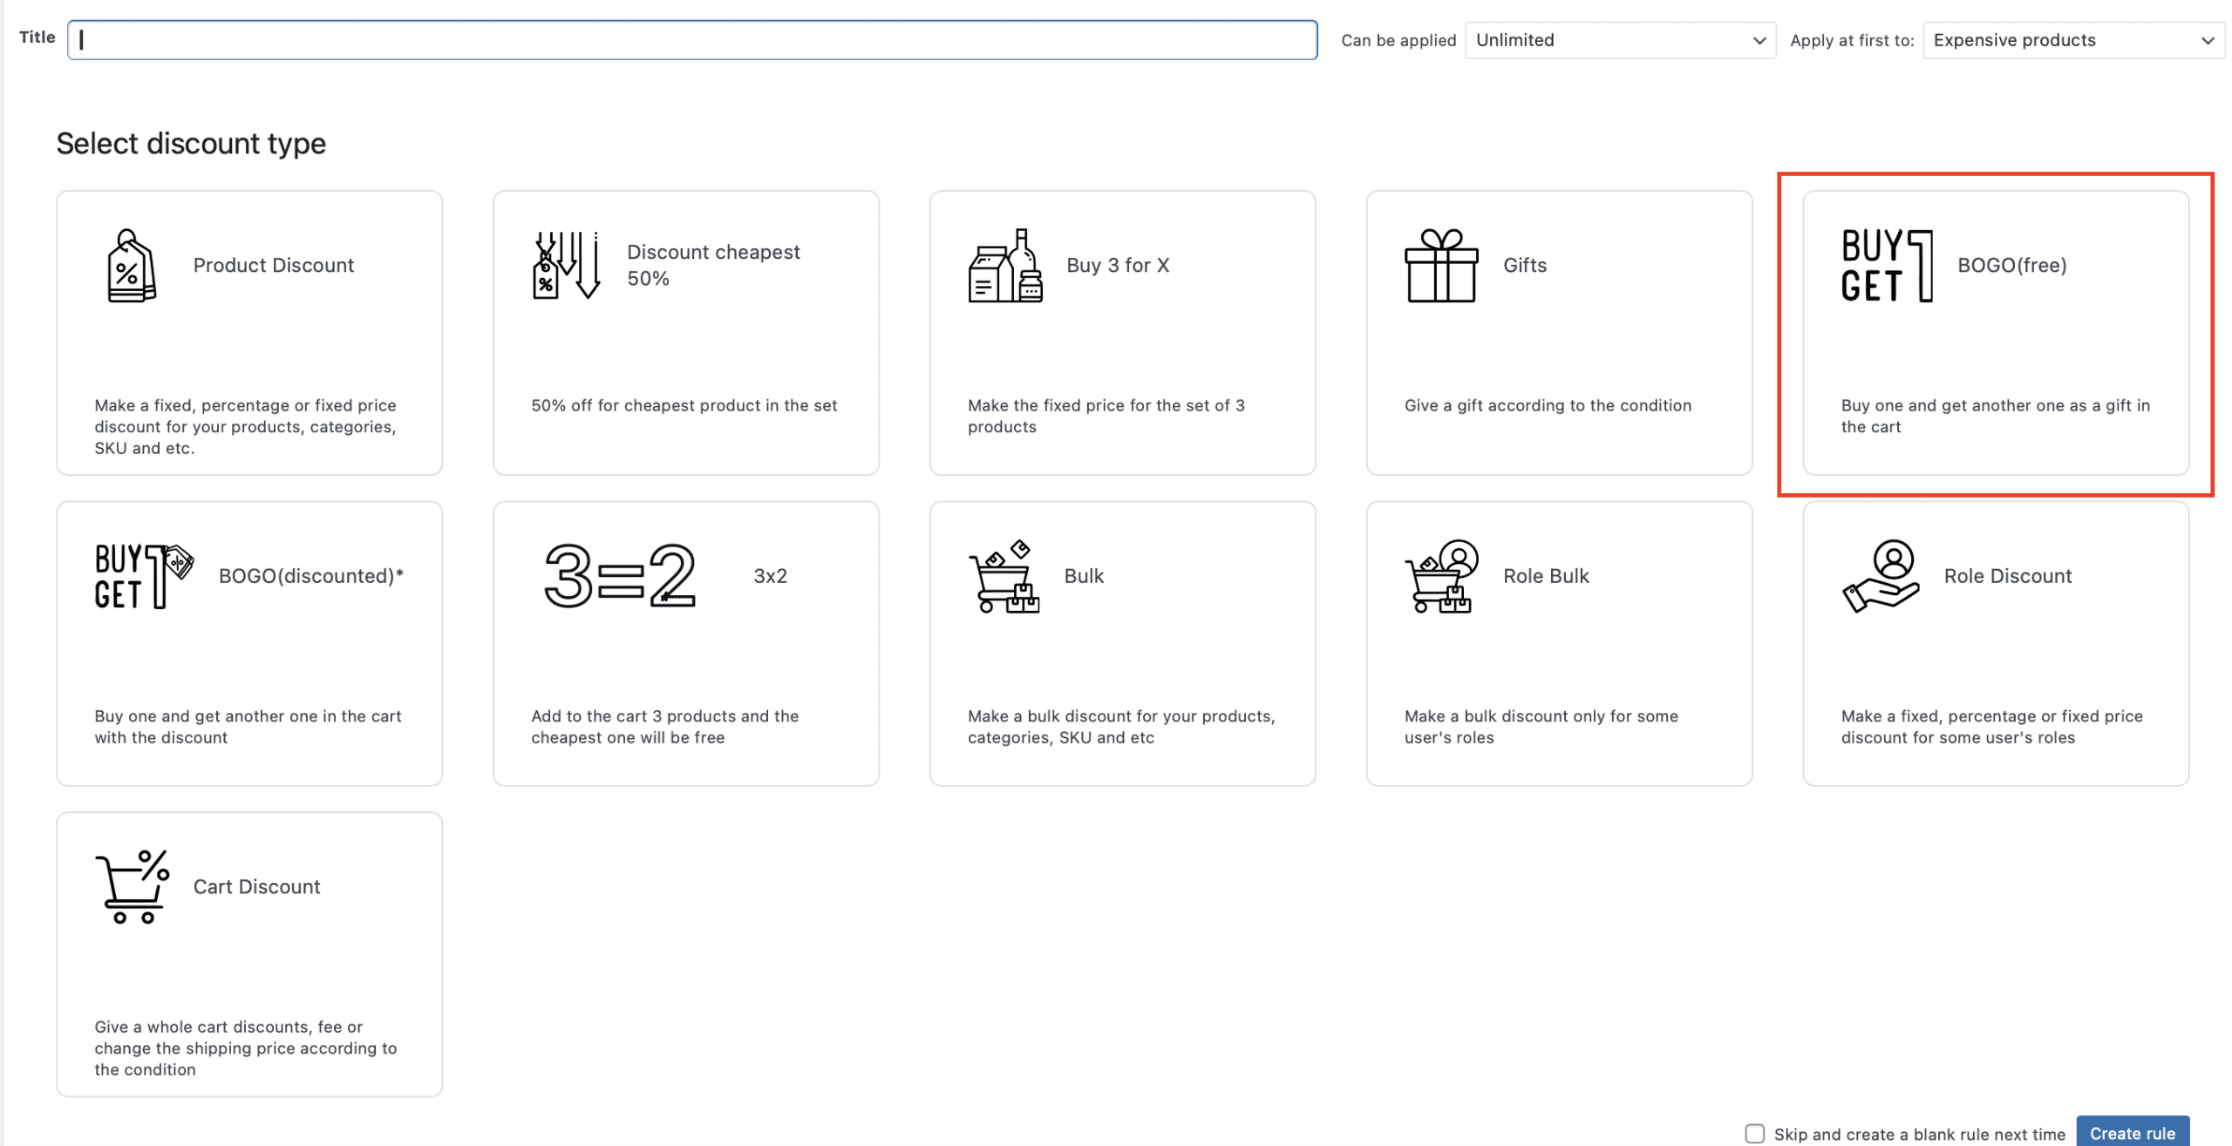2232x1146 pixels.
Task: Click the Role Discount hand-and-user icon
Action: point(1880,576)
